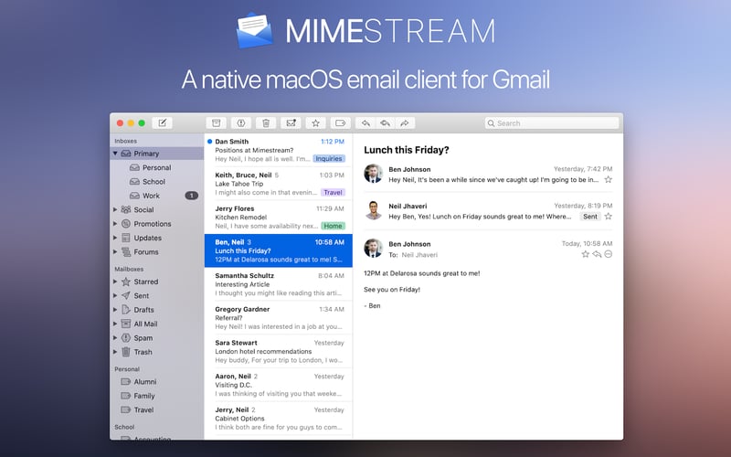
Task: Expand the Trash mailbox triangle
Action: click(x=115, y=352)
